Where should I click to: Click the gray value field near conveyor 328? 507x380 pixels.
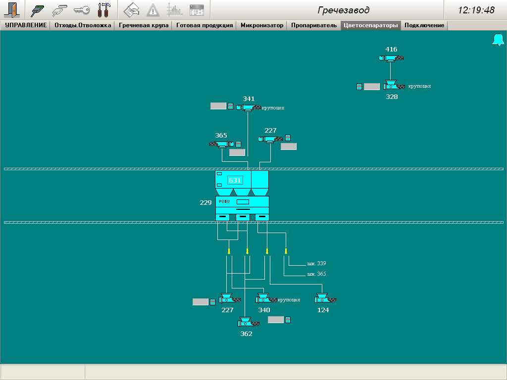point(372,87)
